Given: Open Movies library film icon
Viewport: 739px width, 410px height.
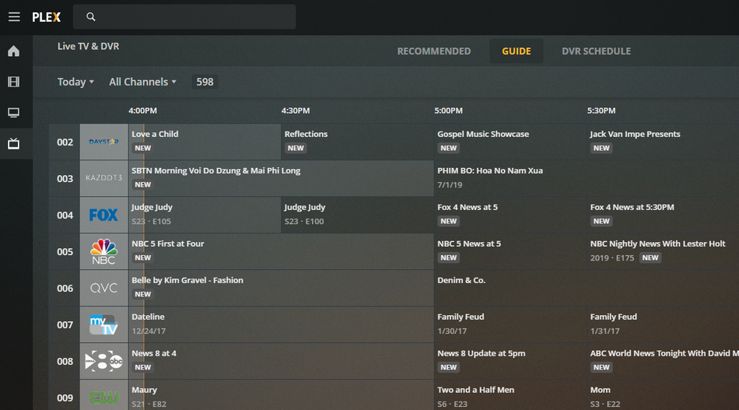Looking at the screenshot, I should (14, 82).
